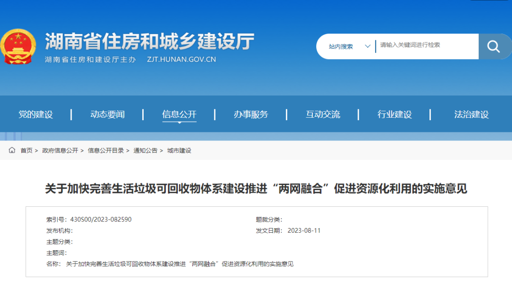This screenshot has width=512, height=289.
Task: Go to 政府信息公开 breadcrumb link
Action: coord(60,150)
